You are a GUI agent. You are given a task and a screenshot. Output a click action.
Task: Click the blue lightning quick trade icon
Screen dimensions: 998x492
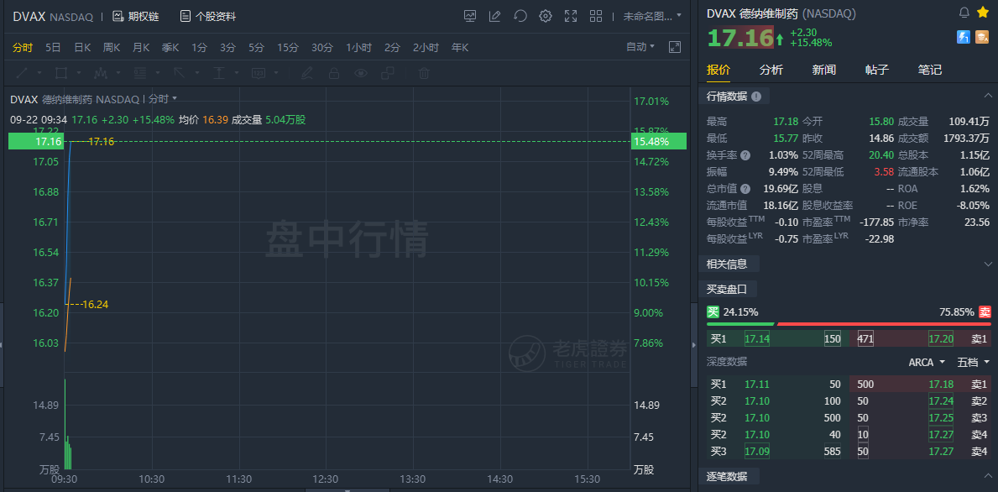964,38
